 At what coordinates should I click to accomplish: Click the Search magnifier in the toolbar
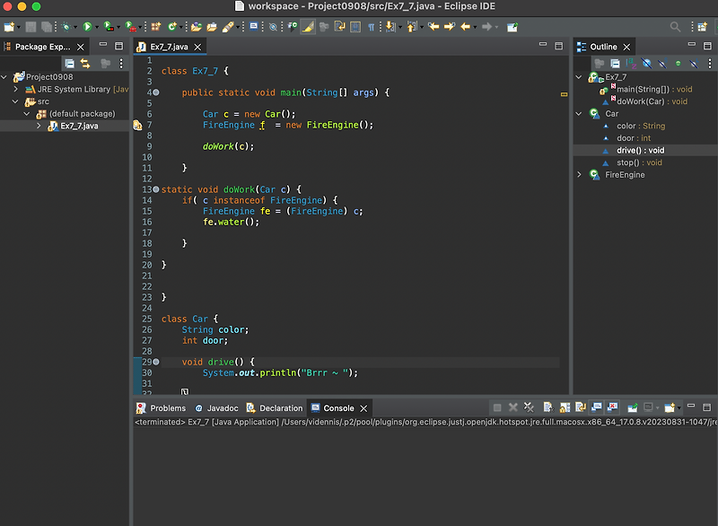(675, 27)
